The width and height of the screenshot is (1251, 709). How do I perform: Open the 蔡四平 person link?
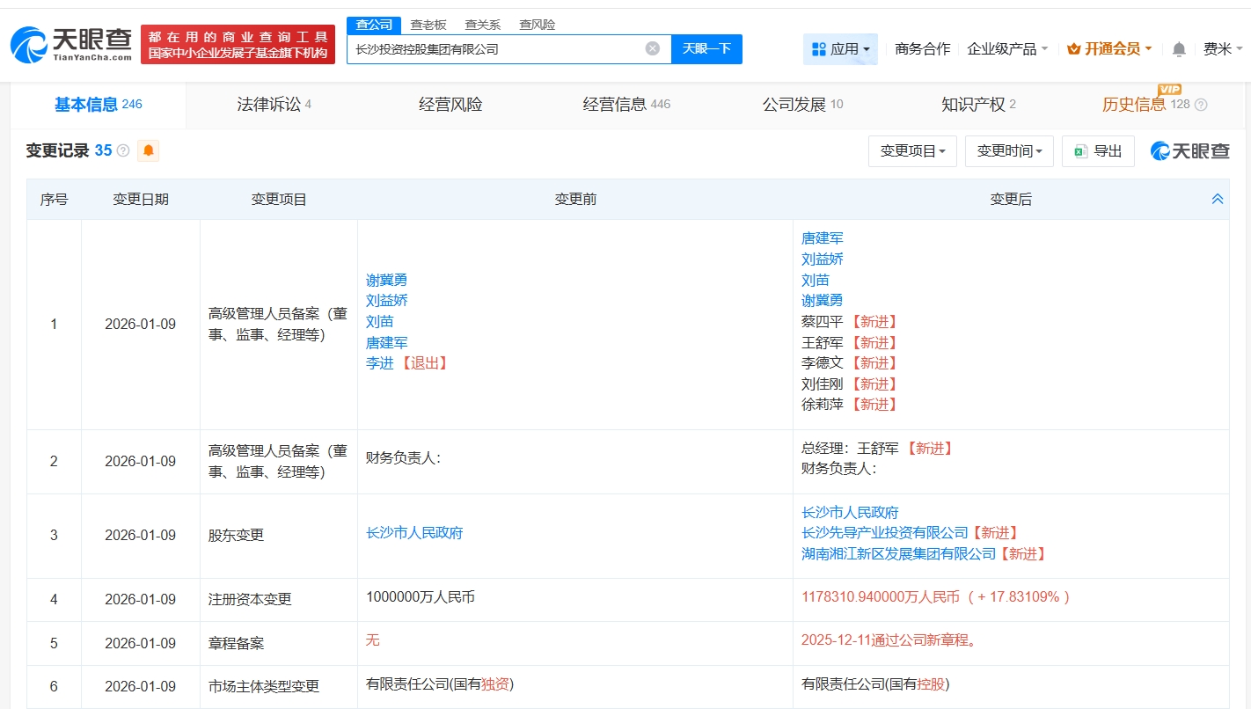tap(822, 321)
